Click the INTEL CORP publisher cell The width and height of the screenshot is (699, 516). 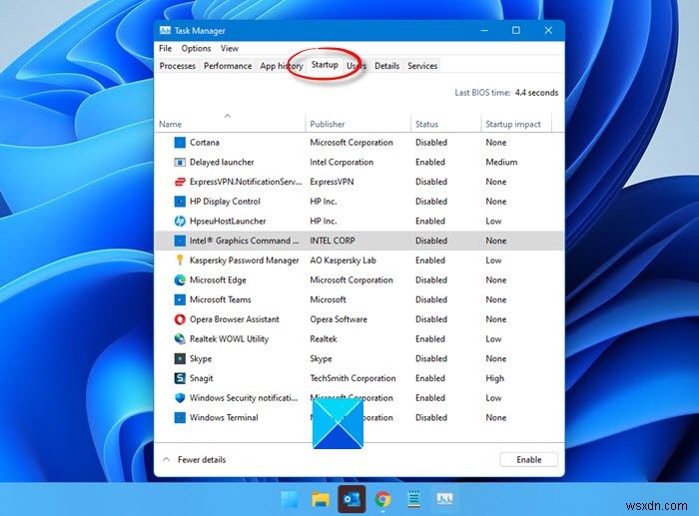(x=333, y=241)
